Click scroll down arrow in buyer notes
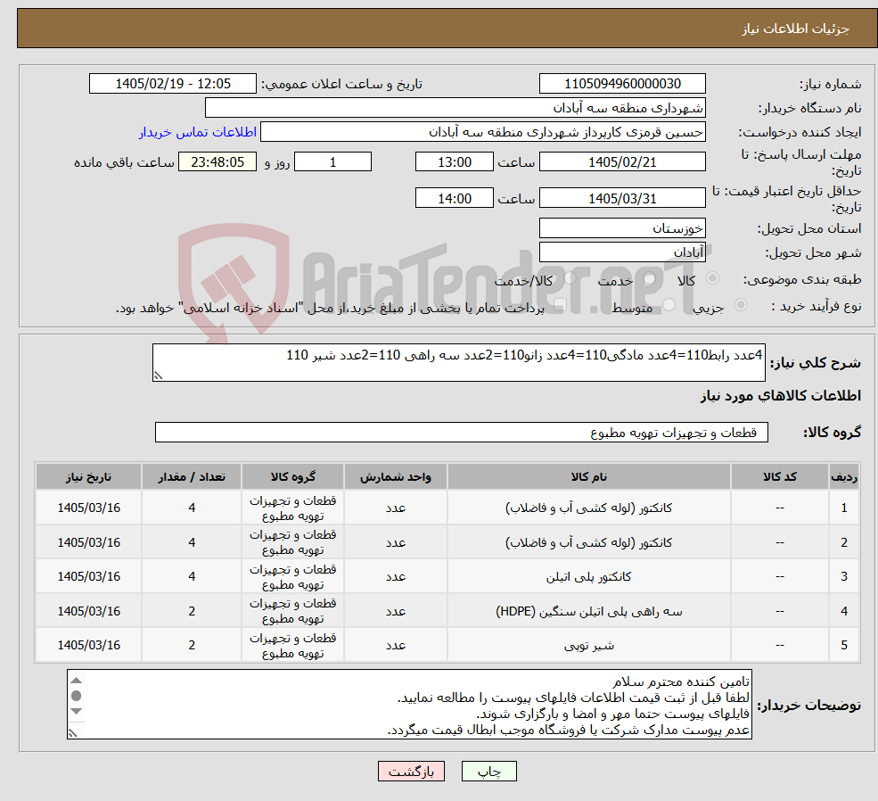The width and height of the screenshot is (878, 801). 77,711
